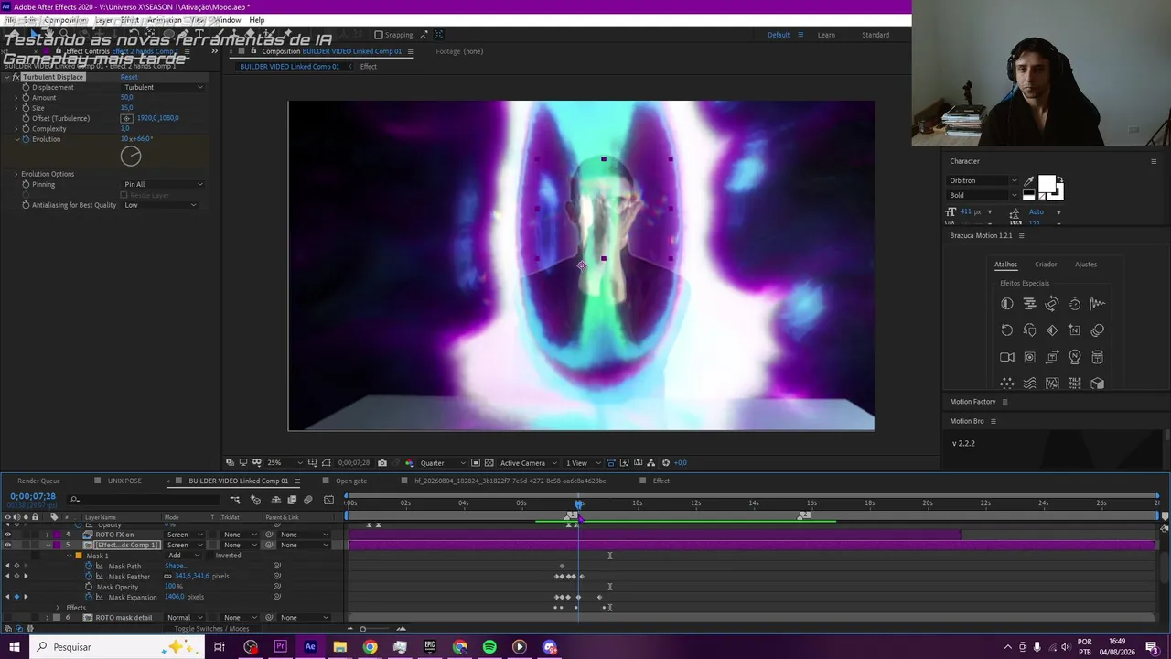The image size is (1171, 659).
Task: Open the Ajustes tab in Brazuca Motion
Action: (x=1086, y=265)
